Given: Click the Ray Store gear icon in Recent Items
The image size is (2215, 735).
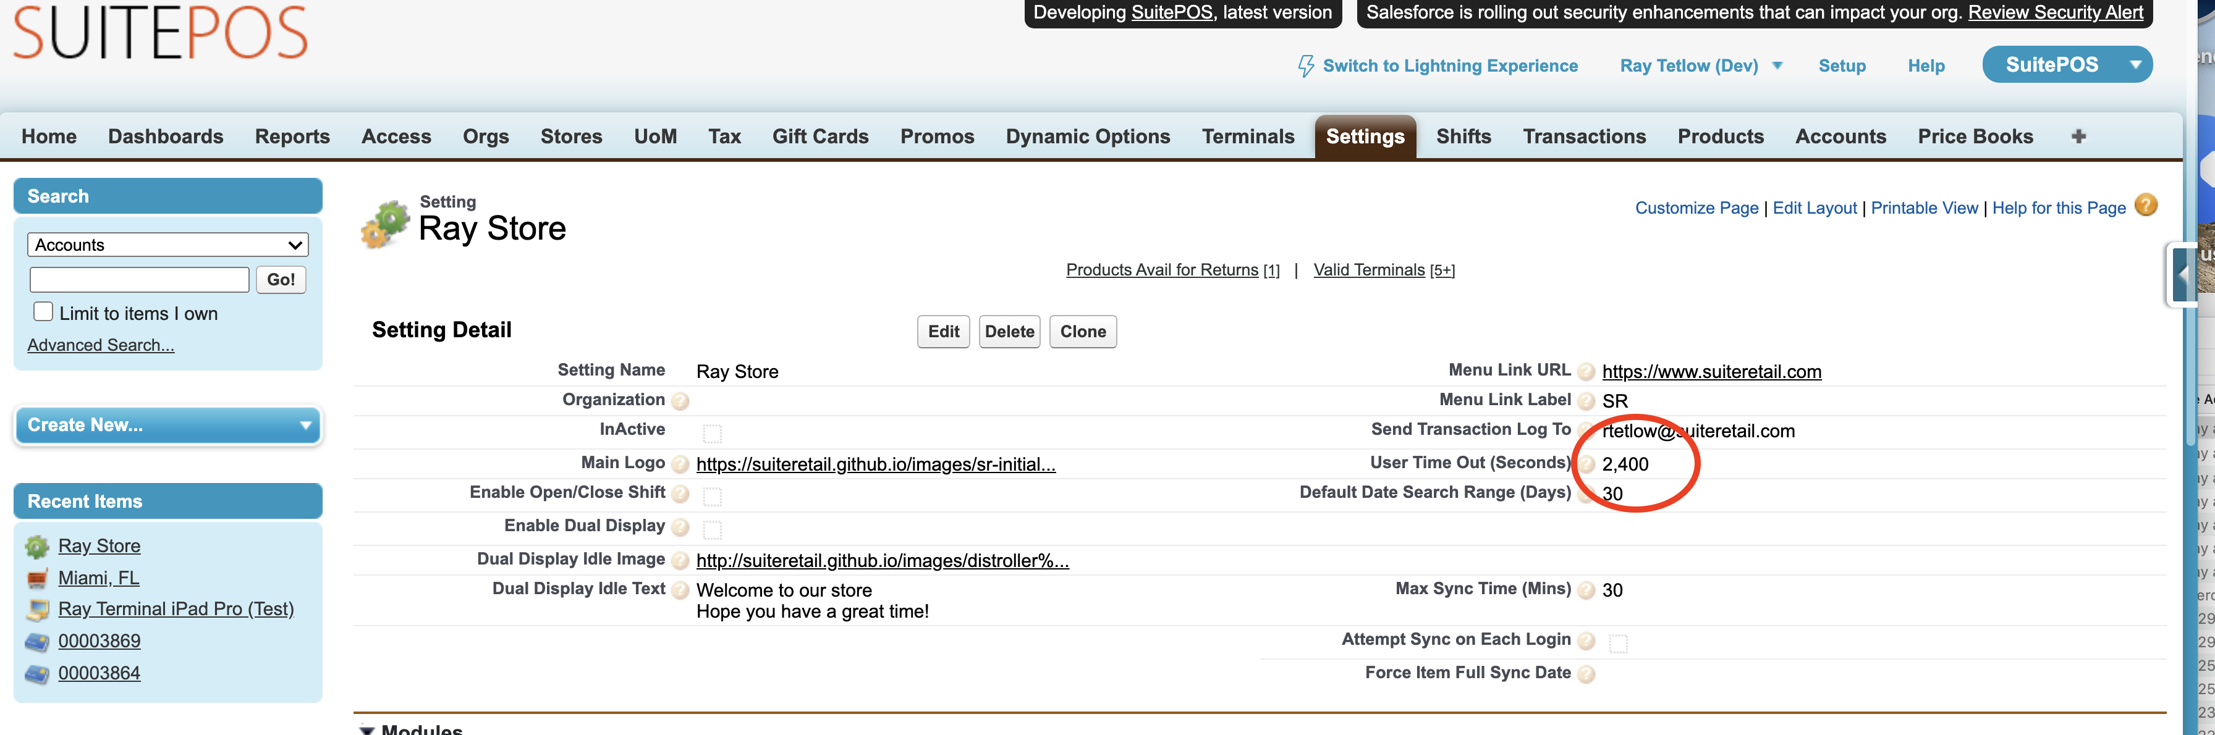Looking at the screenshot, I should click(x=37, y=547).
